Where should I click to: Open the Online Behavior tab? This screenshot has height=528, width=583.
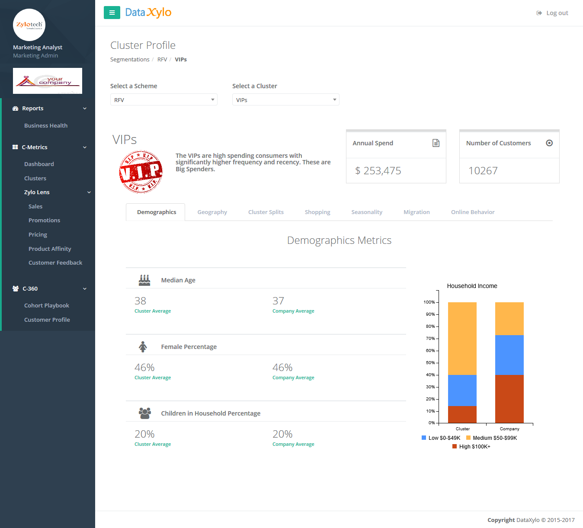pos(472,212)
